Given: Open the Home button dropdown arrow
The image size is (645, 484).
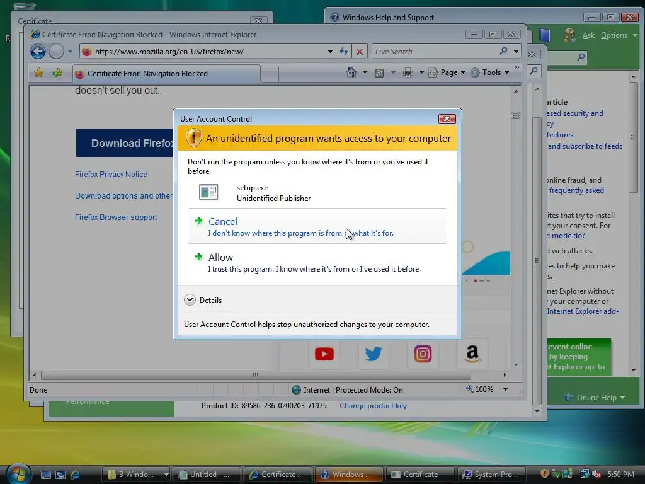Looking at the screenshot, I should tap(365, 73).
